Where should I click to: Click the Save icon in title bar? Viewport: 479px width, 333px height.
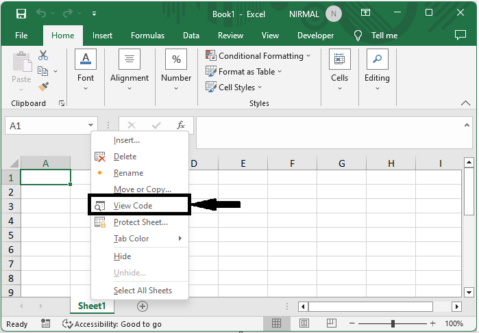(x=21, y=14)
